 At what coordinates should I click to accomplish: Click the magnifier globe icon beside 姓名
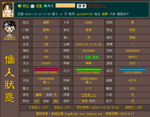point(45,6)
